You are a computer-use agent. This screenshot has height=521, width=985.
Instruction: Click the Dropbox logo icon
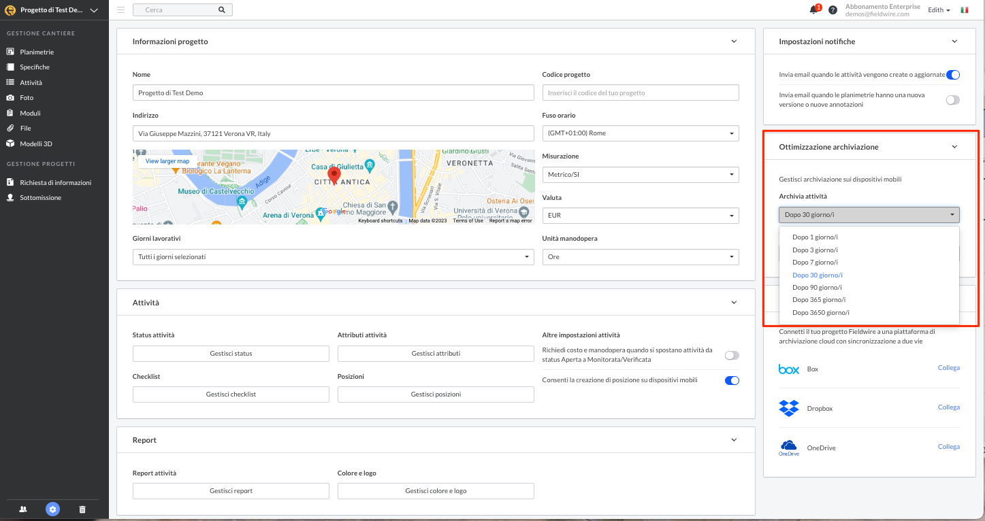click(x=789, y=408)
